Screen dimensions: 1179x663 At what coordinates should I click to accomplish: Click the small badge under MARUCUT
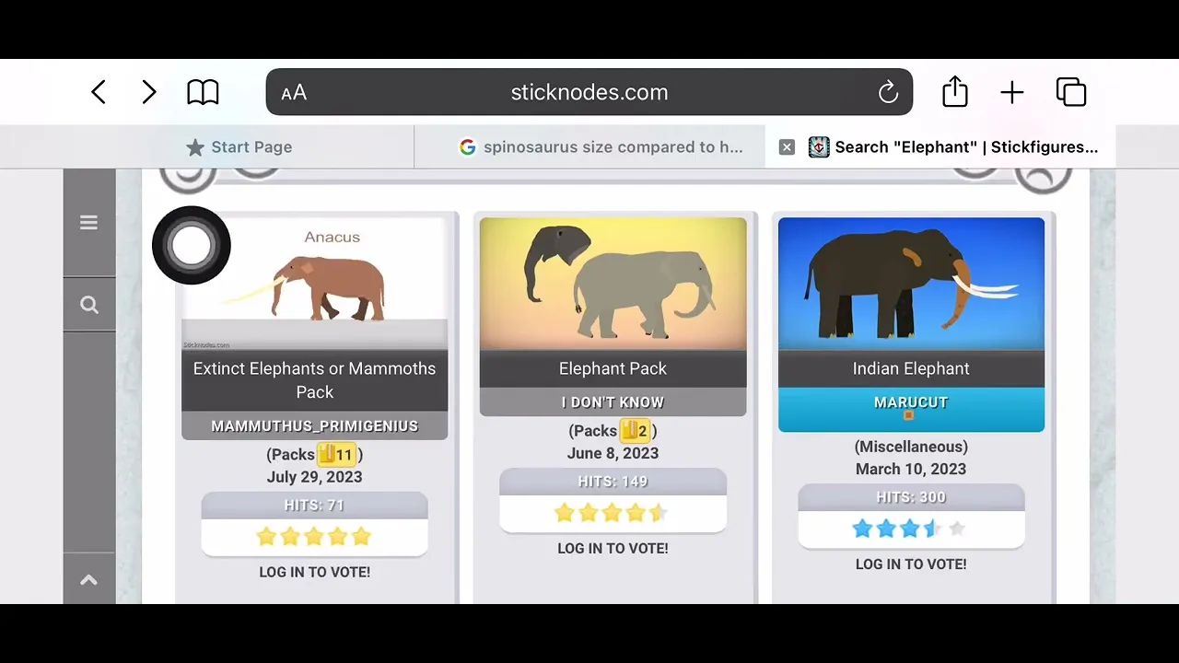coord(909,416)
